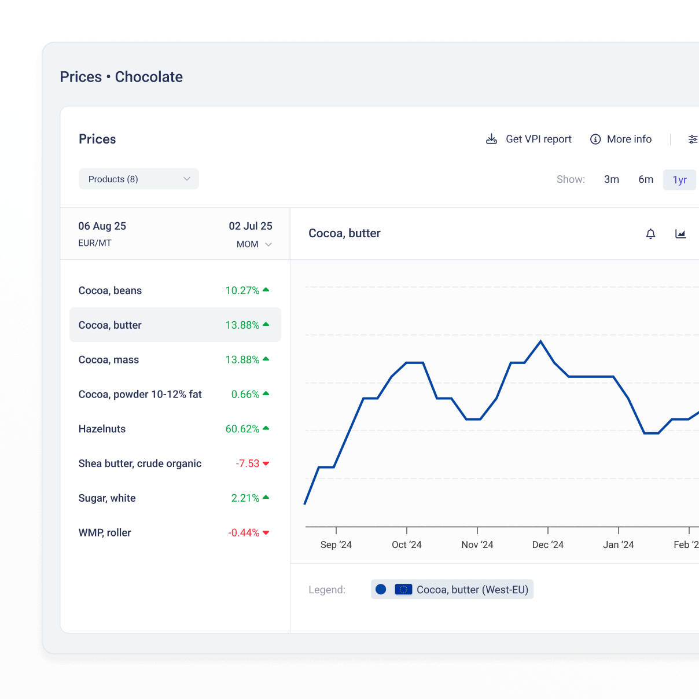Click the EU flag icon in legend

[403, 590]
